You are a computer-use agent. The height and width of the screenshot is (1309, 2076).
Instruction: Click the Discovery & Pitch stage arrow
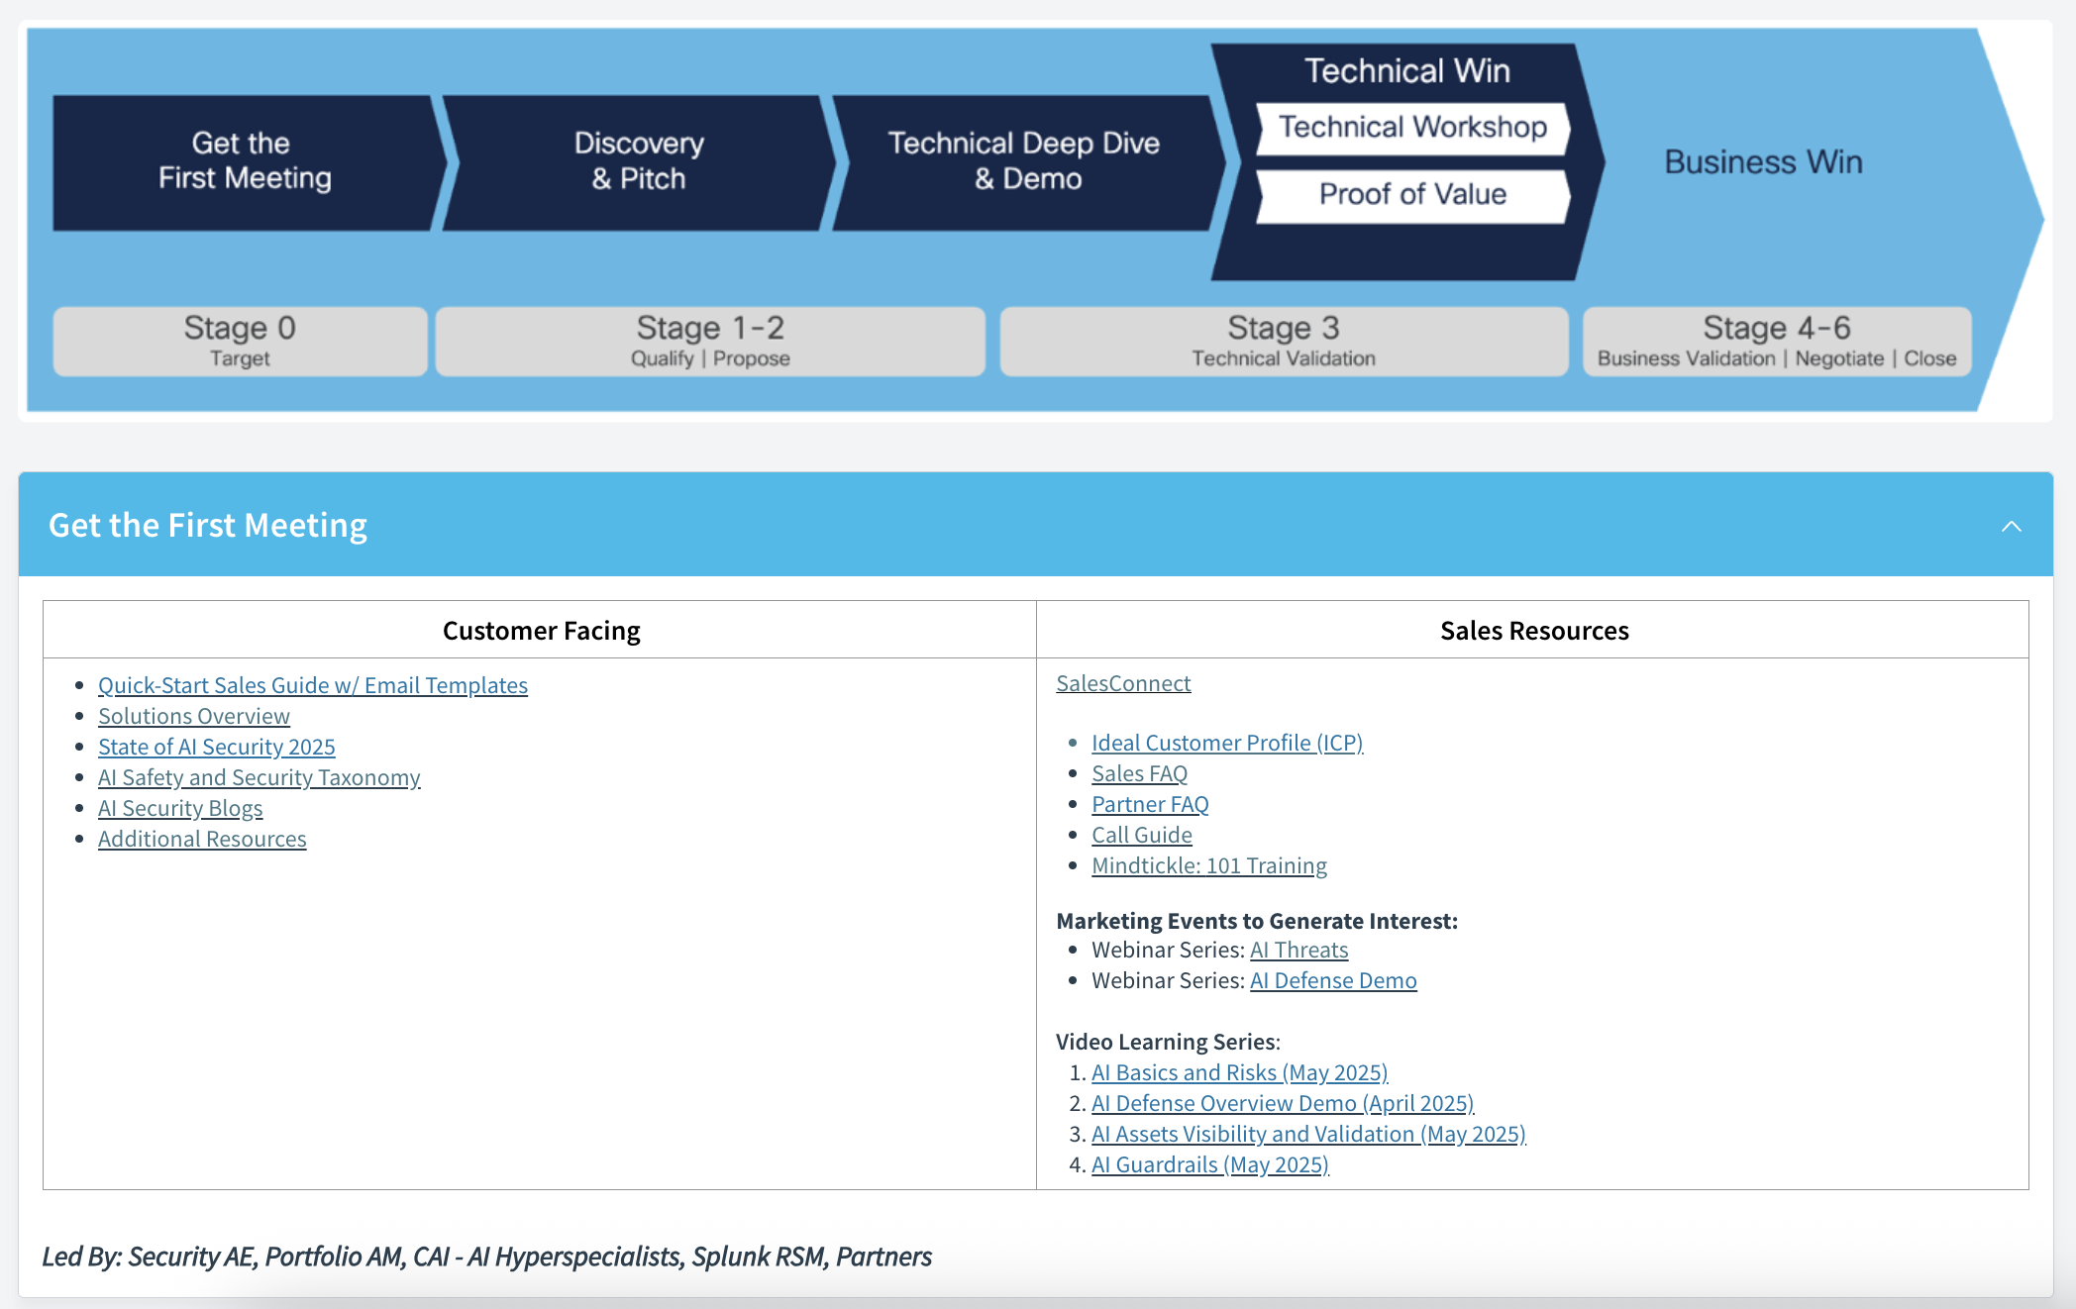638,161
